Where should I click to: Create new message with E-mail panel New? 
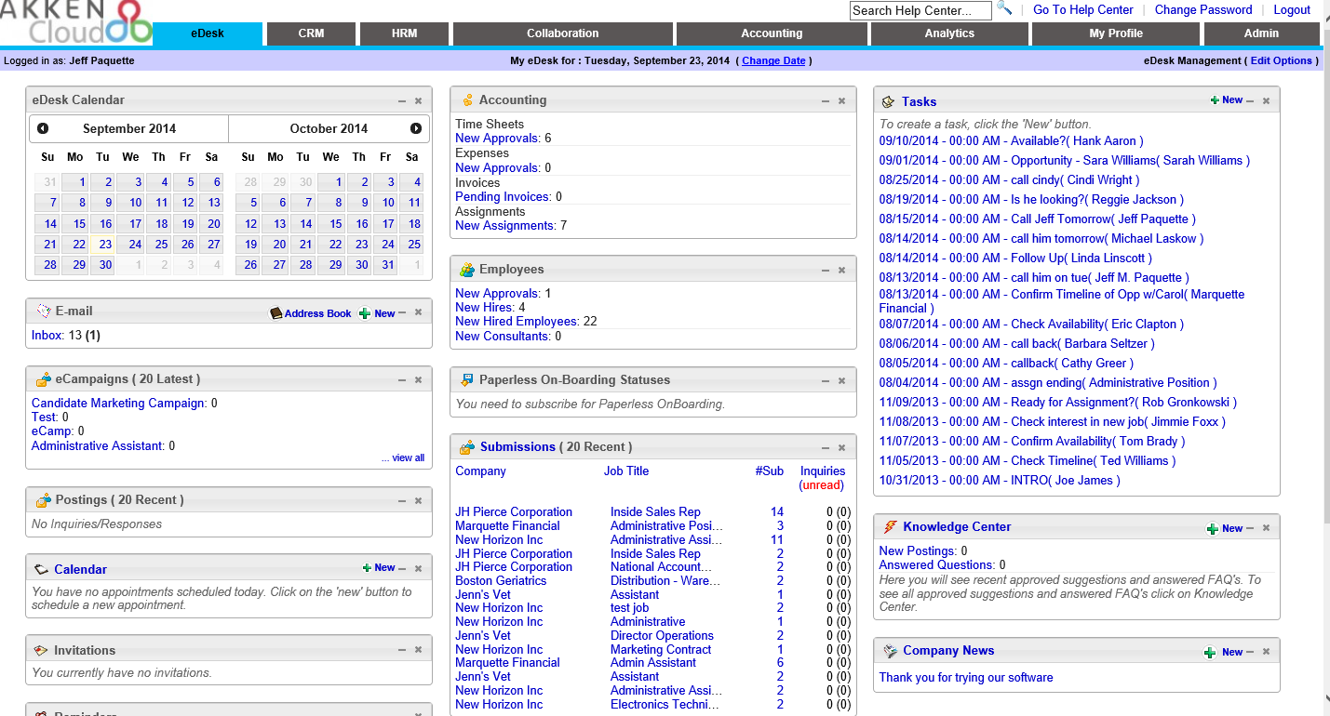click(378, 313)
